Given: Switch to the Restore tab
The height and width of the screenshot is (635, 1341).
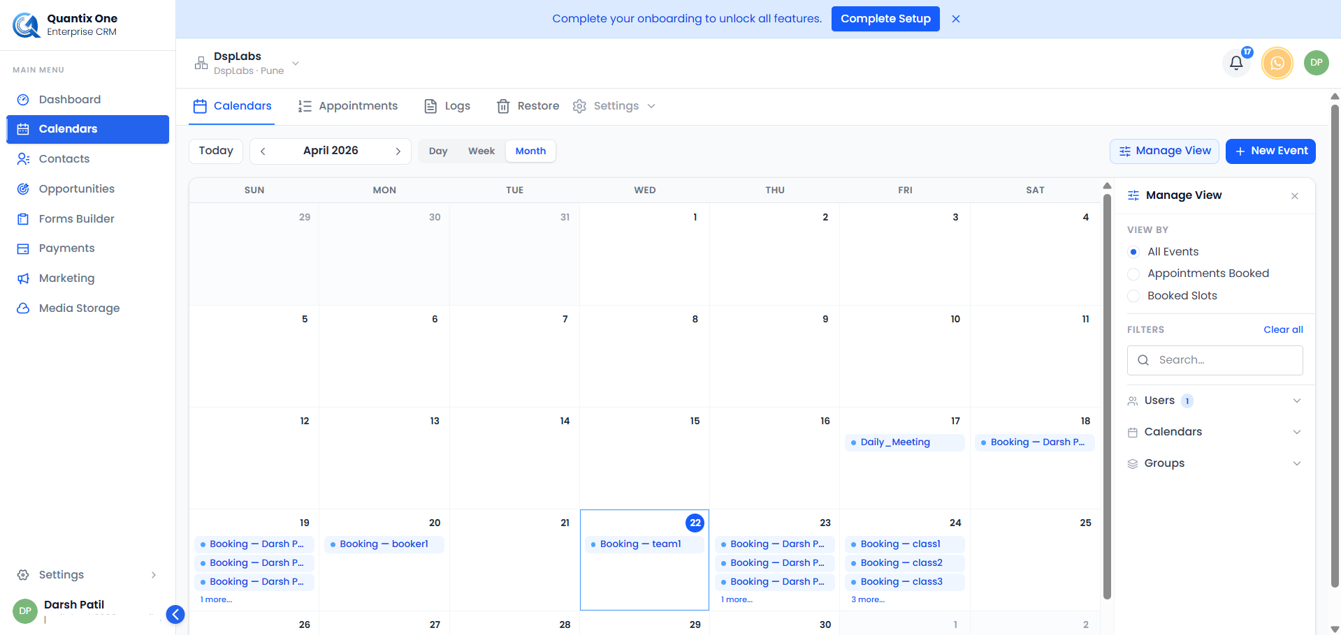Looking at the screenshot, I should (x=528, y=106).
